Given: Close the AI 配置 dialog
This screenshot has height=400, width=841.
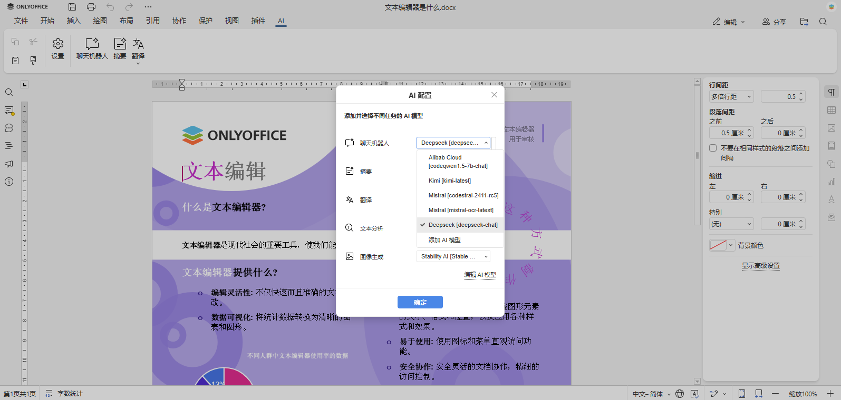Looking at the screenshot, I should click(x=494, y=95).
